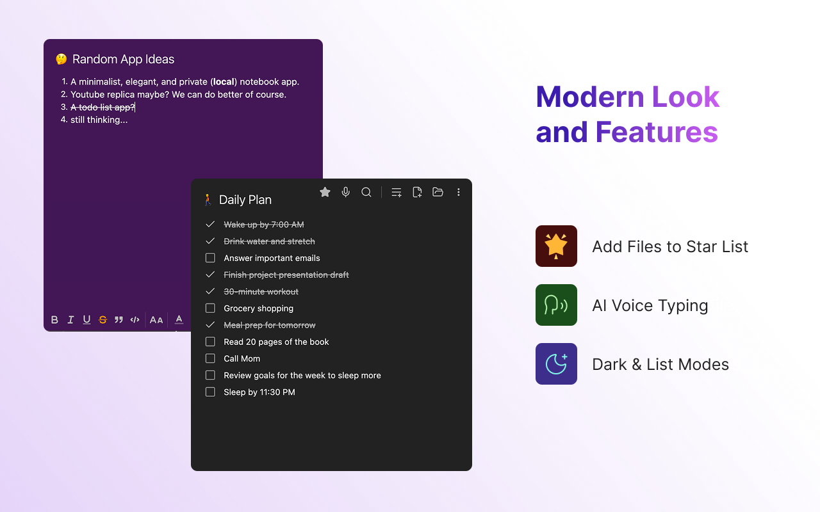Check the Answer important emails checkbox
The image size is (820, 512).
pos(210,258)
